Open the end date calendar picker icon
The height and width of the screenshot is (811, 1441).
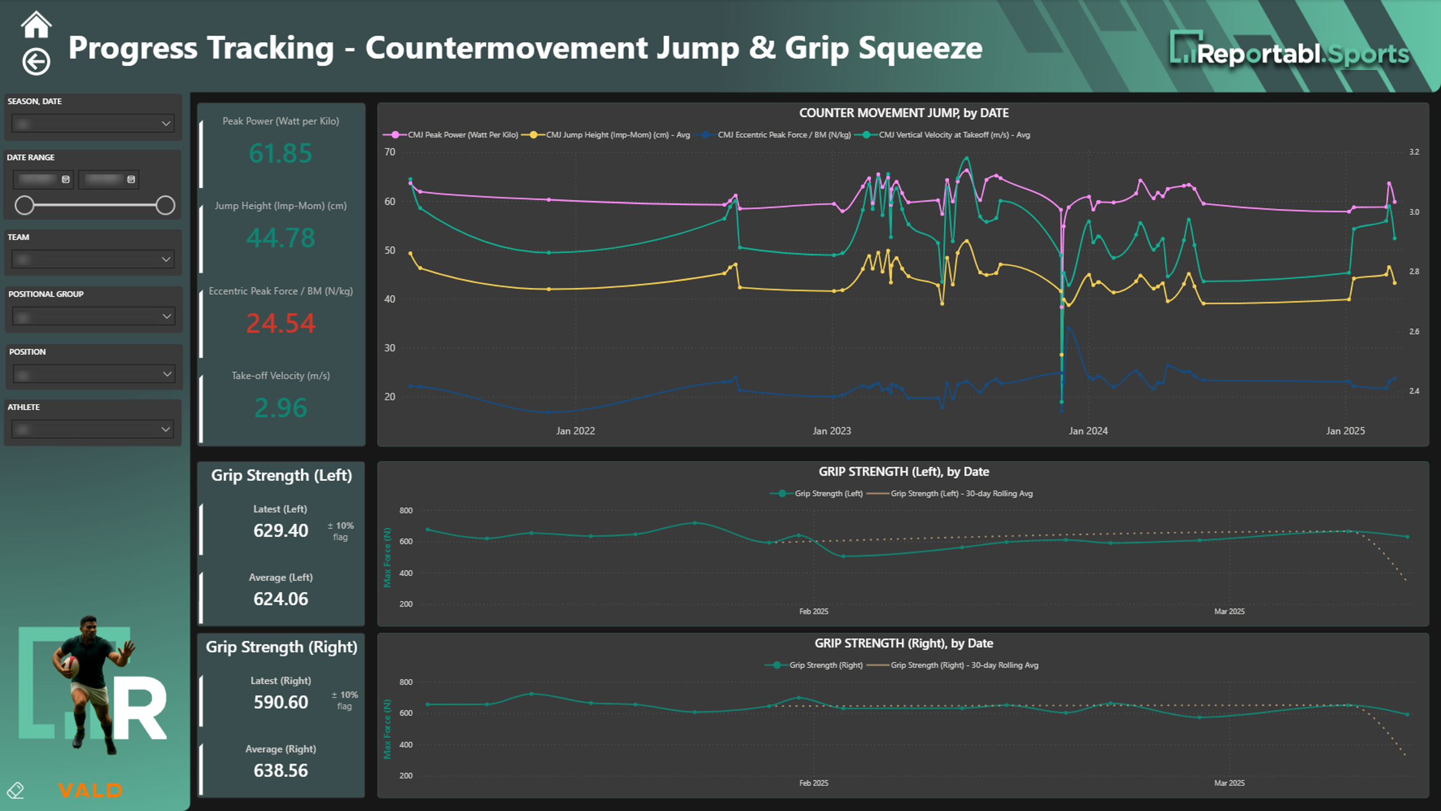[131, 179]
